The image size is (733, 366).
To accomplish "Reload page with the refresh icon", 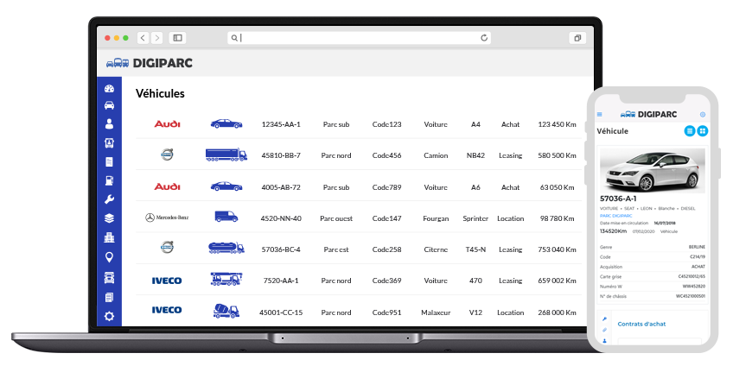I will point(484,38).
